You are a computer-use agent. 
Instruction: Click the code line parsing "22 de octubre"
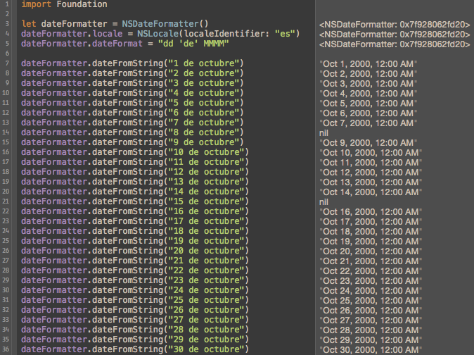point(135,270)
